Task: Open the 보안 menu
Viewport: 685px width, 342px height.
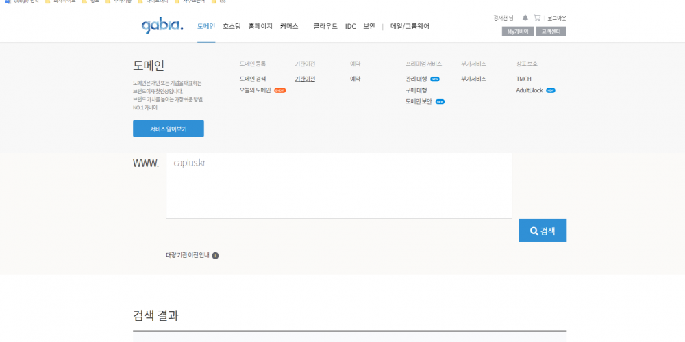Action: pyautogui.click(x=369, y=26)
